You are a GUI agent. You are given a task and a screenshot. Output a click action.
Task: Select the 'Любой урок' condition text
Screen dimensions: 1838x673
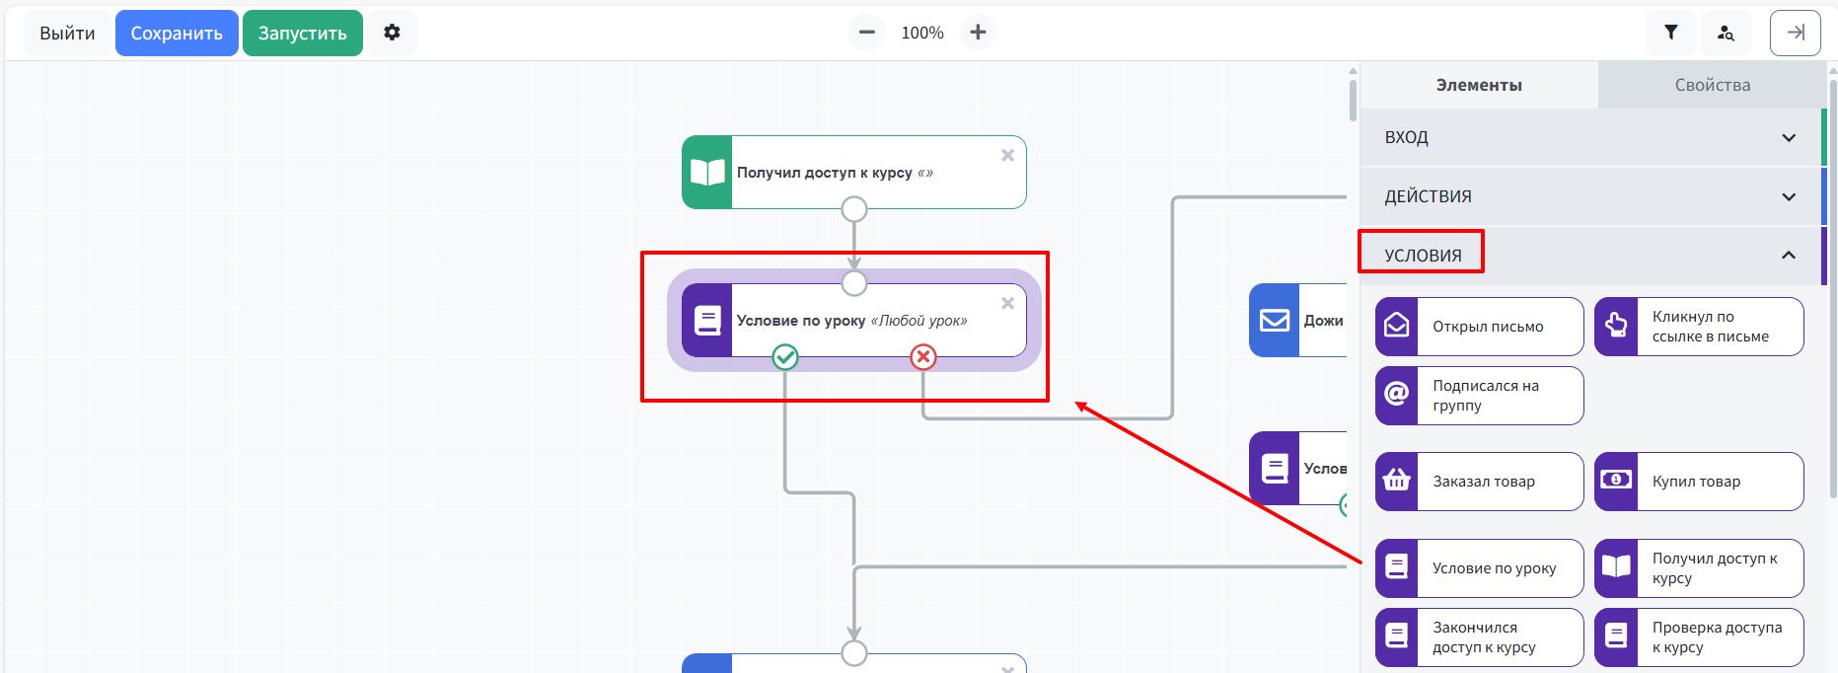pyautogui.click(x=919, y=321)
